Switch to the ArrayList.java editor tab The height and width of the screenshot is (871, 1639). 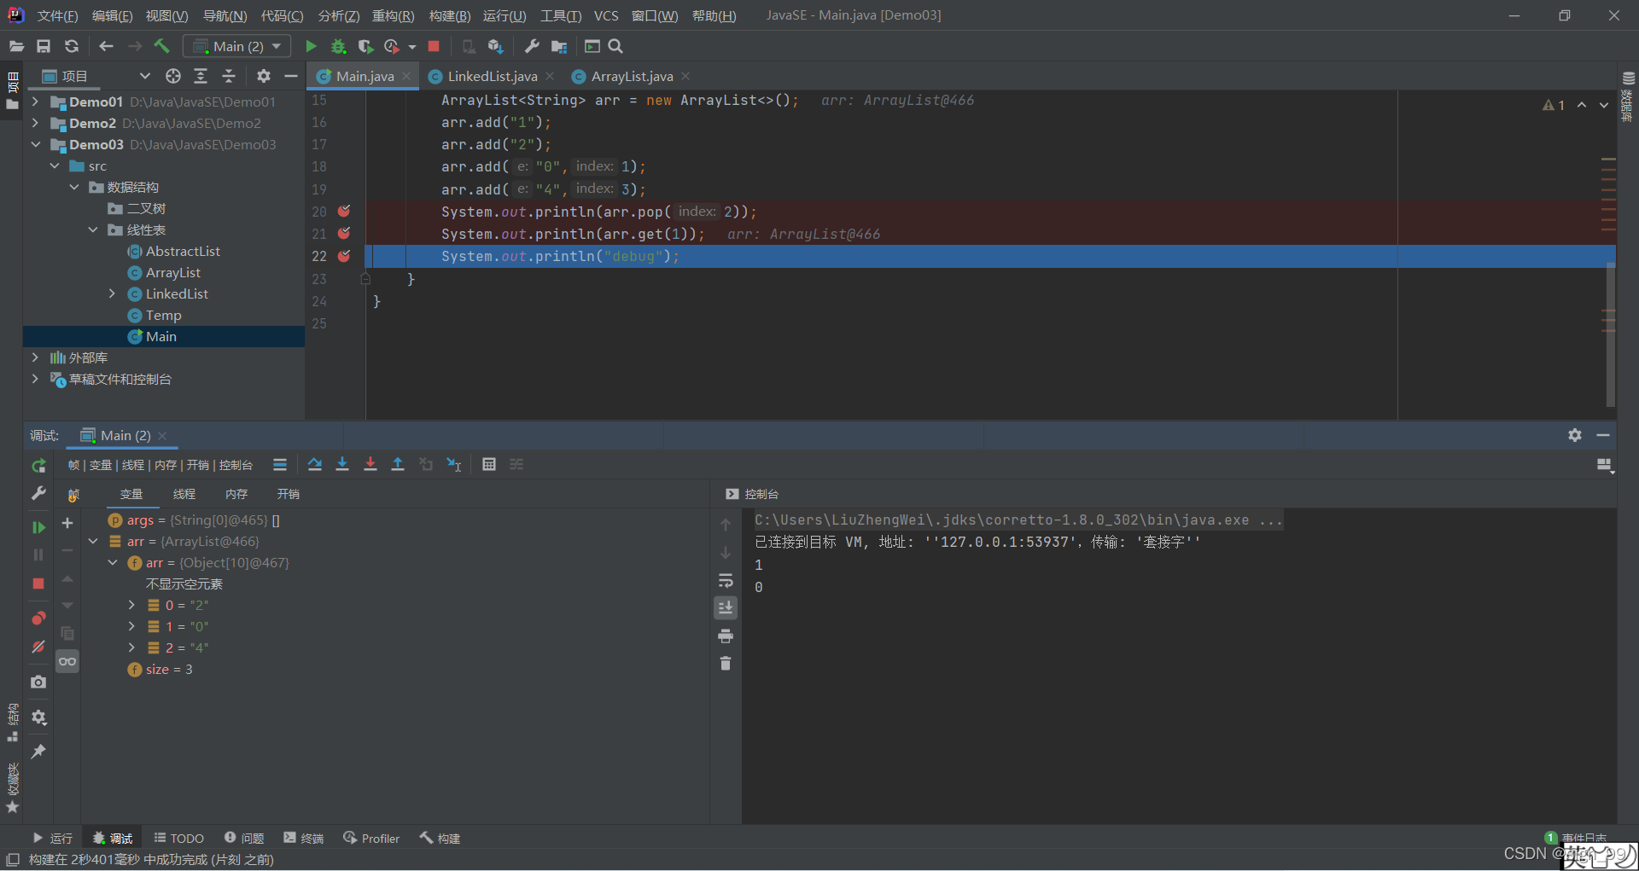pyautogui.click(x=632, y=76)
